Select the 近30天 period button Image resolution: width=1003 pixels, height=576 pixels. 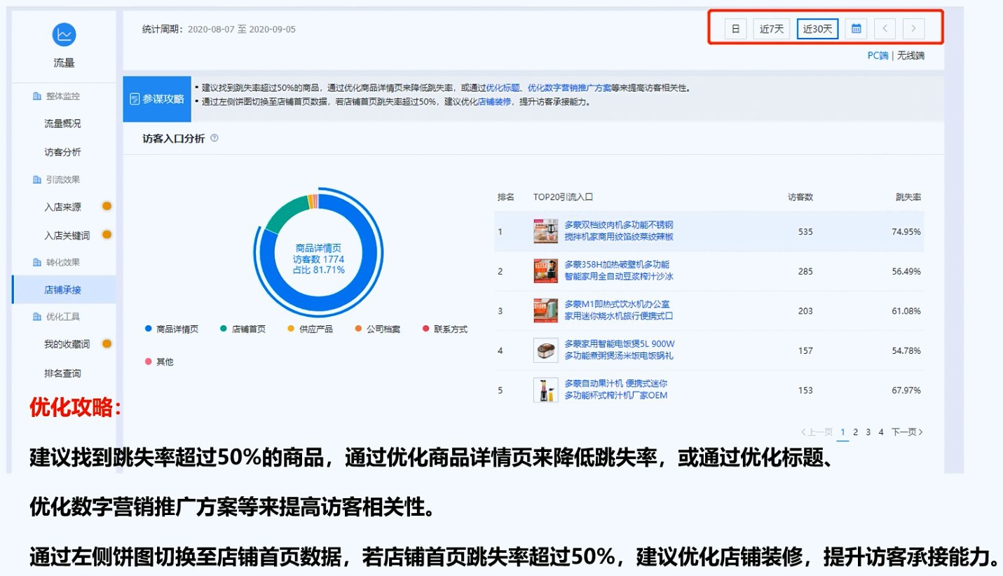pyautogui.click(x=817, y=29)
